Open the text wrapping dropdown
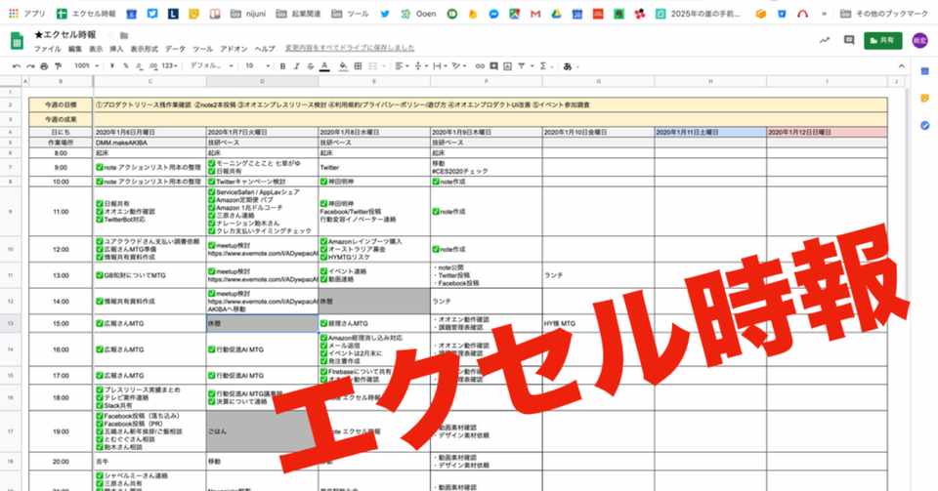The image size is (938, 491). click(x=440, y=66)
